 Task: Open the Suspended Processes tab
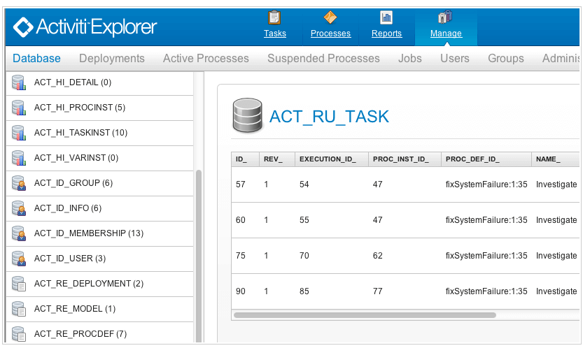point(323,58)
